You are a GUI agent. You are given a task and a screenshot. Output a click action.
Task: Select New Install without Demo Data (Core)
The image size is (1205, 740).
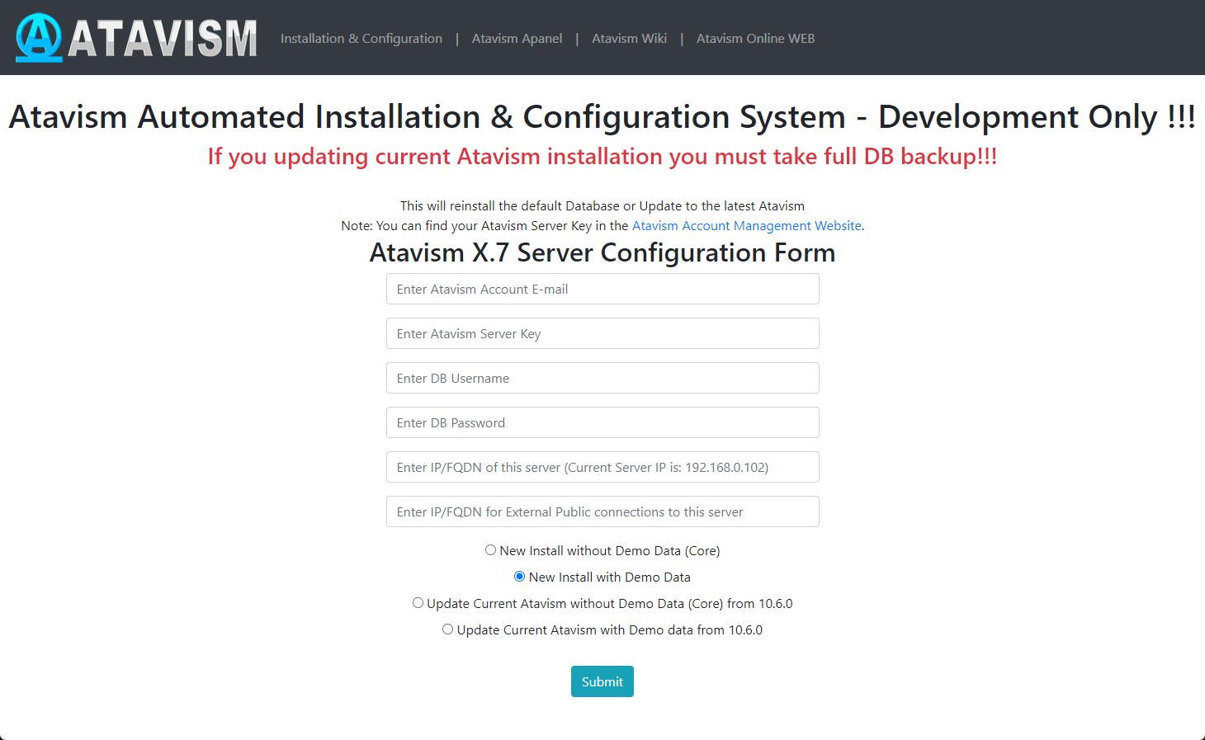click(x=490, y=550)
